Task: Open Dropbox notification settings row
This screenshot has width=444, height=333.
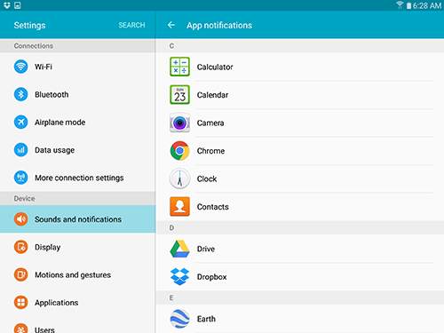Action: pyautogui.click(x=300, y=277)
